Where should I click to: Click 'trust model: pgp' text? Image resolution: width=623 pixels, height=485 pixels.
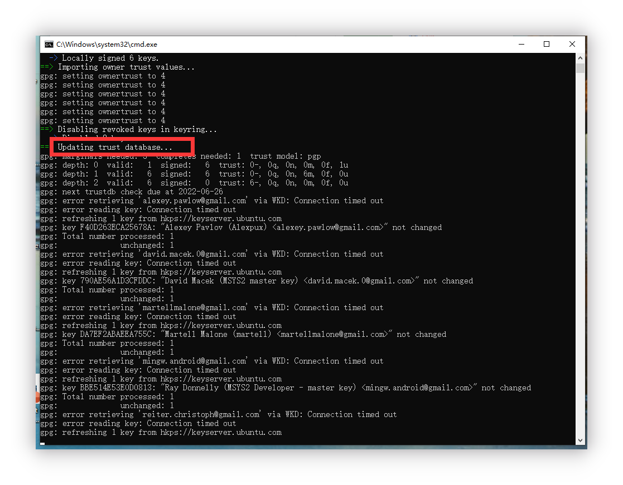point(285,156)
